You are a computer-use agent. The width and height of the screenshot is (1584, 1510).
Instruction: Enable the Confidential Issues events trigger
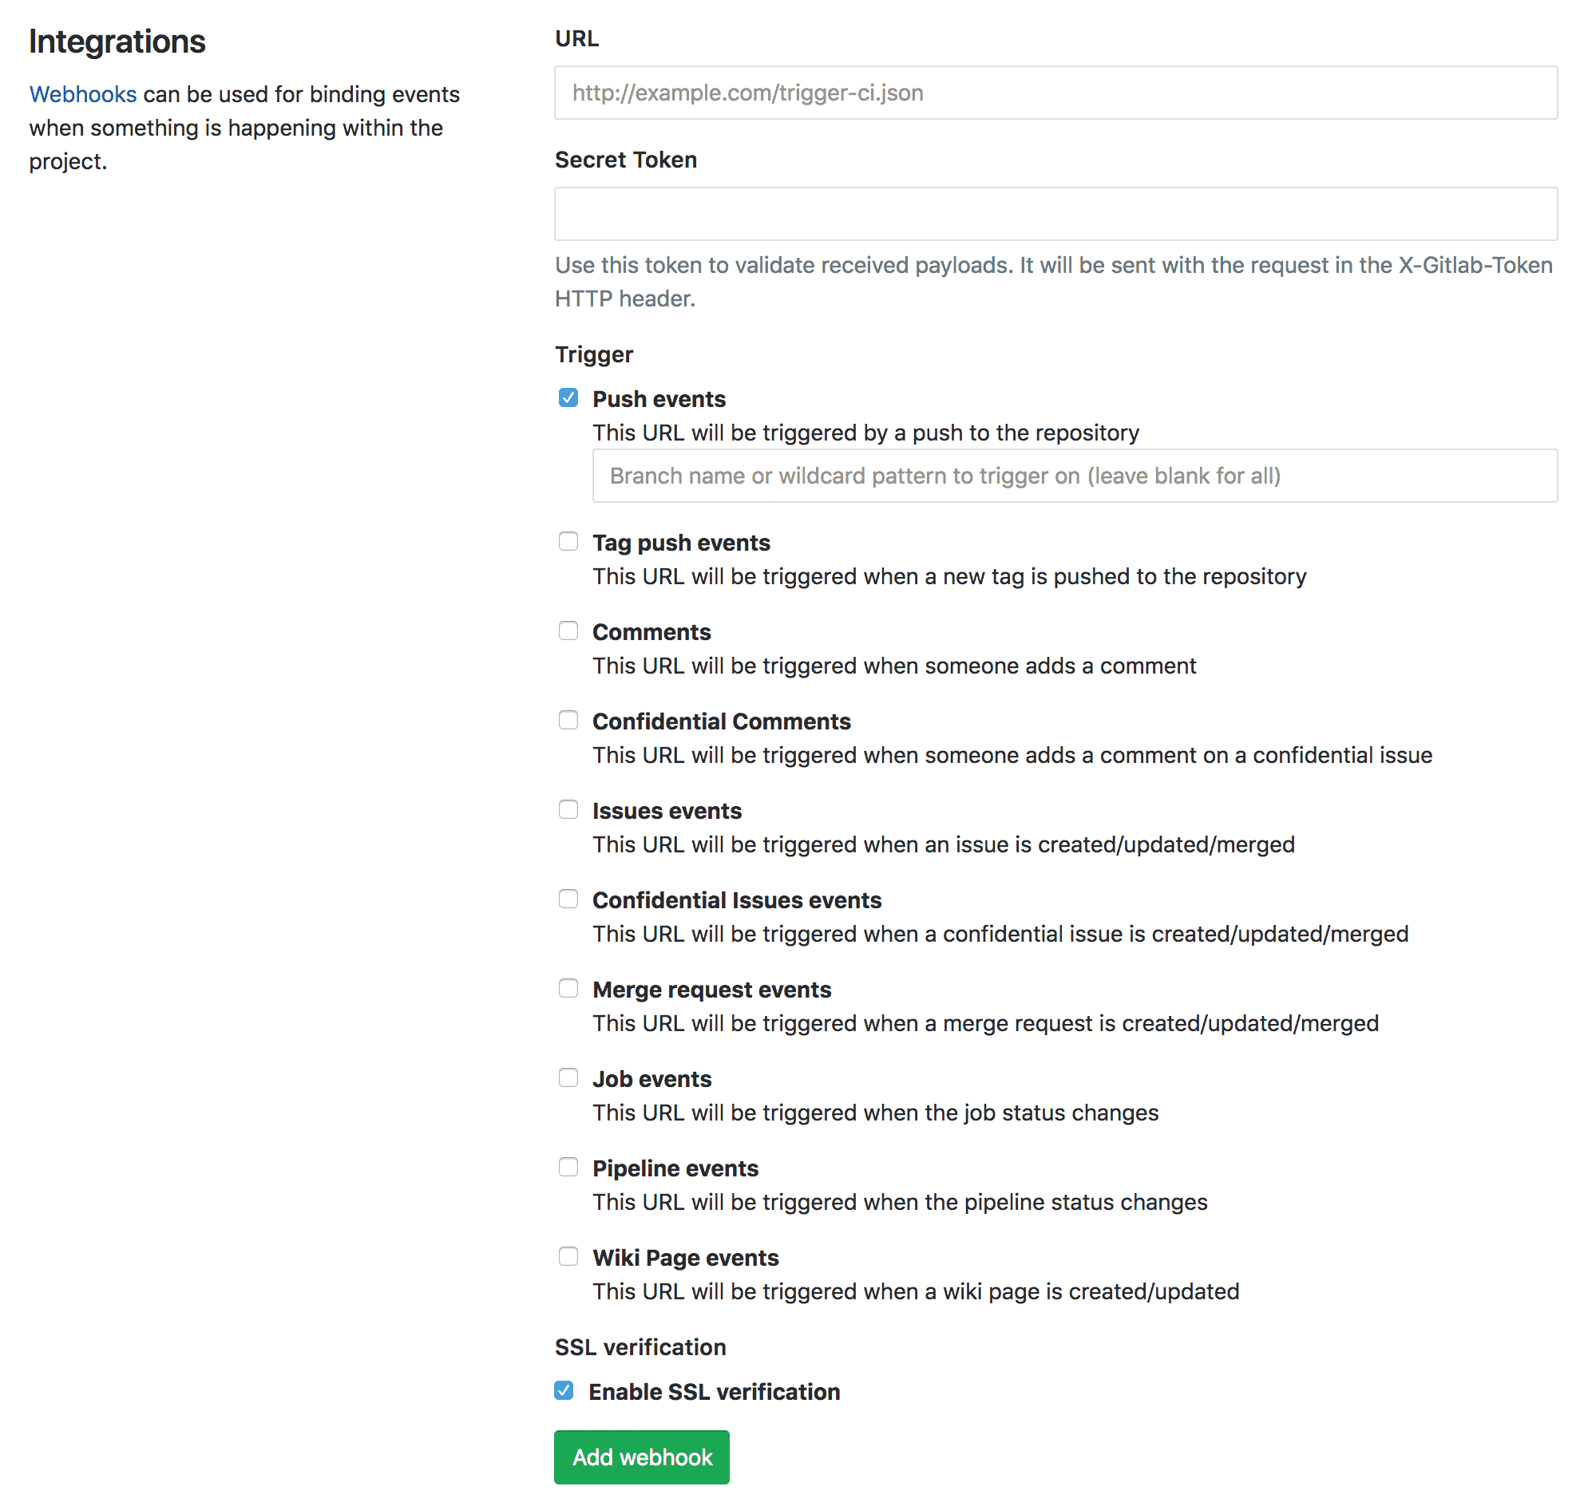pos(568,899)
